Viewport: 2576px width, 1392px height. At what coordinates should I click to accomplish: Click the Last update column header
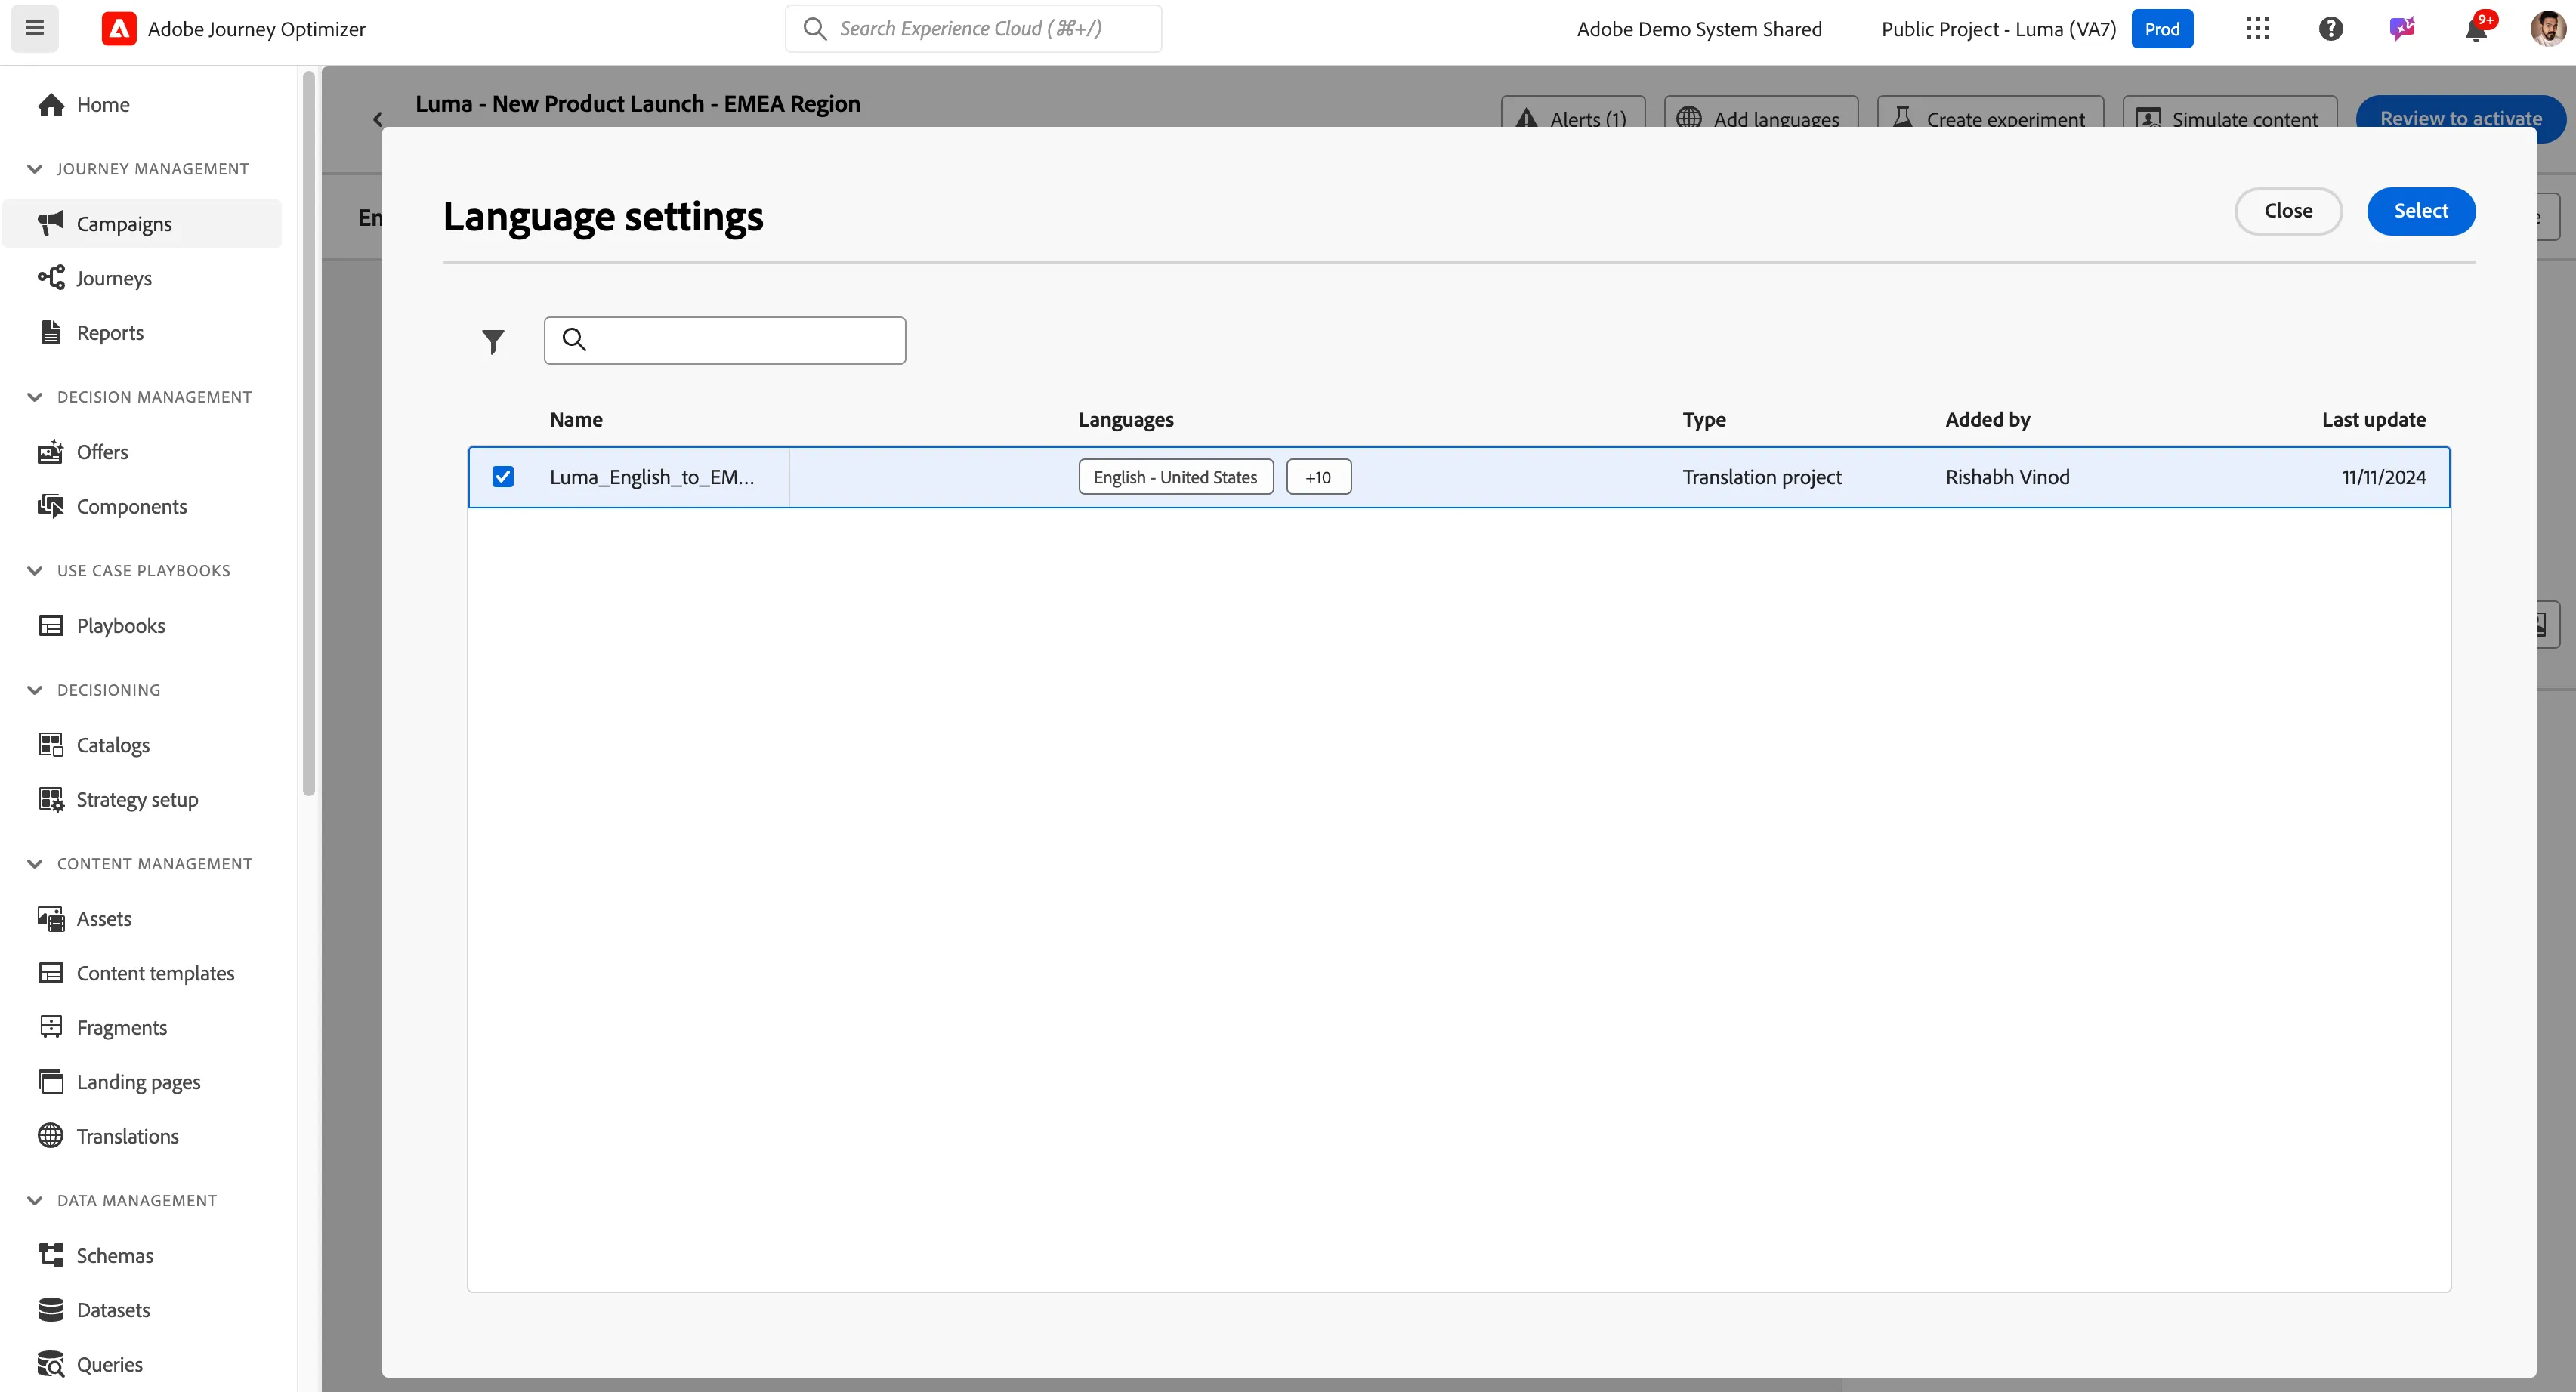(2373, 420)
